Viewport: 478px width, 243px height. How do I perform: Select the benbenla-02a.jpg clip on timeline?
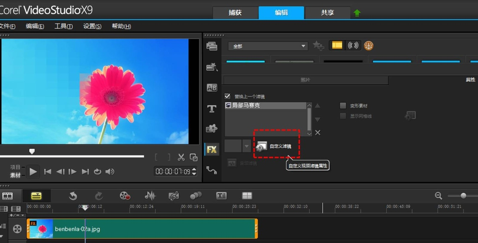[x=143, y=229]
